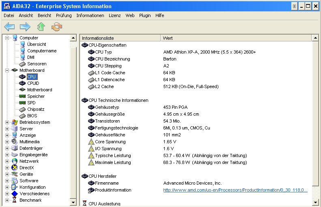Viewport: 321px width, 207px height.
Task: Click the Netzwerk globe icon
Action: (15, 161)
